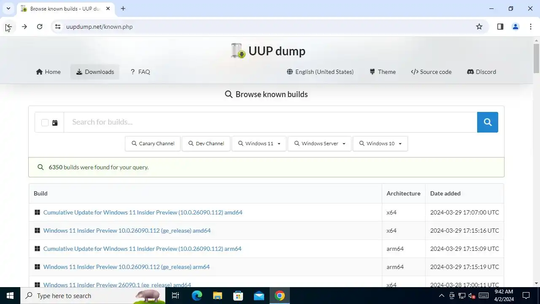This screenshot has width=540, height=304.
Task: Open Chrome three-dot menu
Action: [531, 27]
